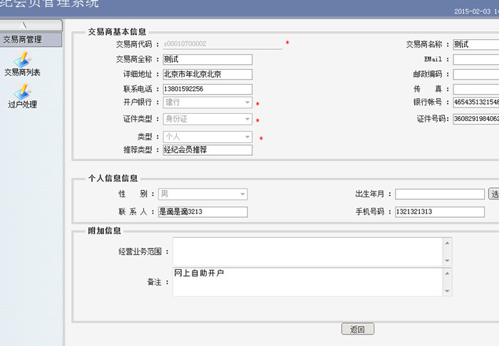Expand the 类型 dropdown showing 个人
This screenshot has height=346, width=499.
(x=247, y=137)
